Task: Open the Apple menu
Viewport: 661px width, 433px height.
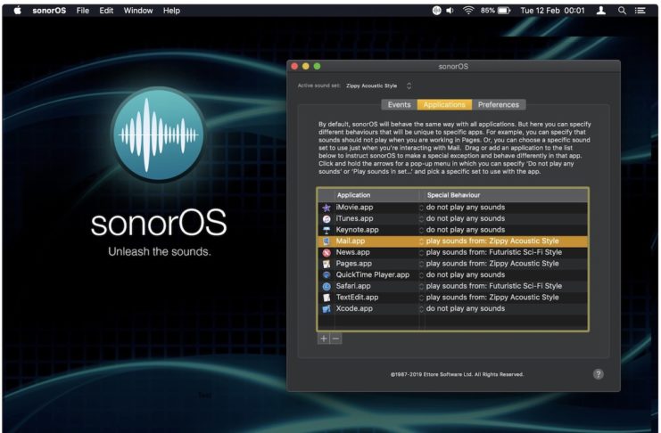Action: tap(17, 11)
